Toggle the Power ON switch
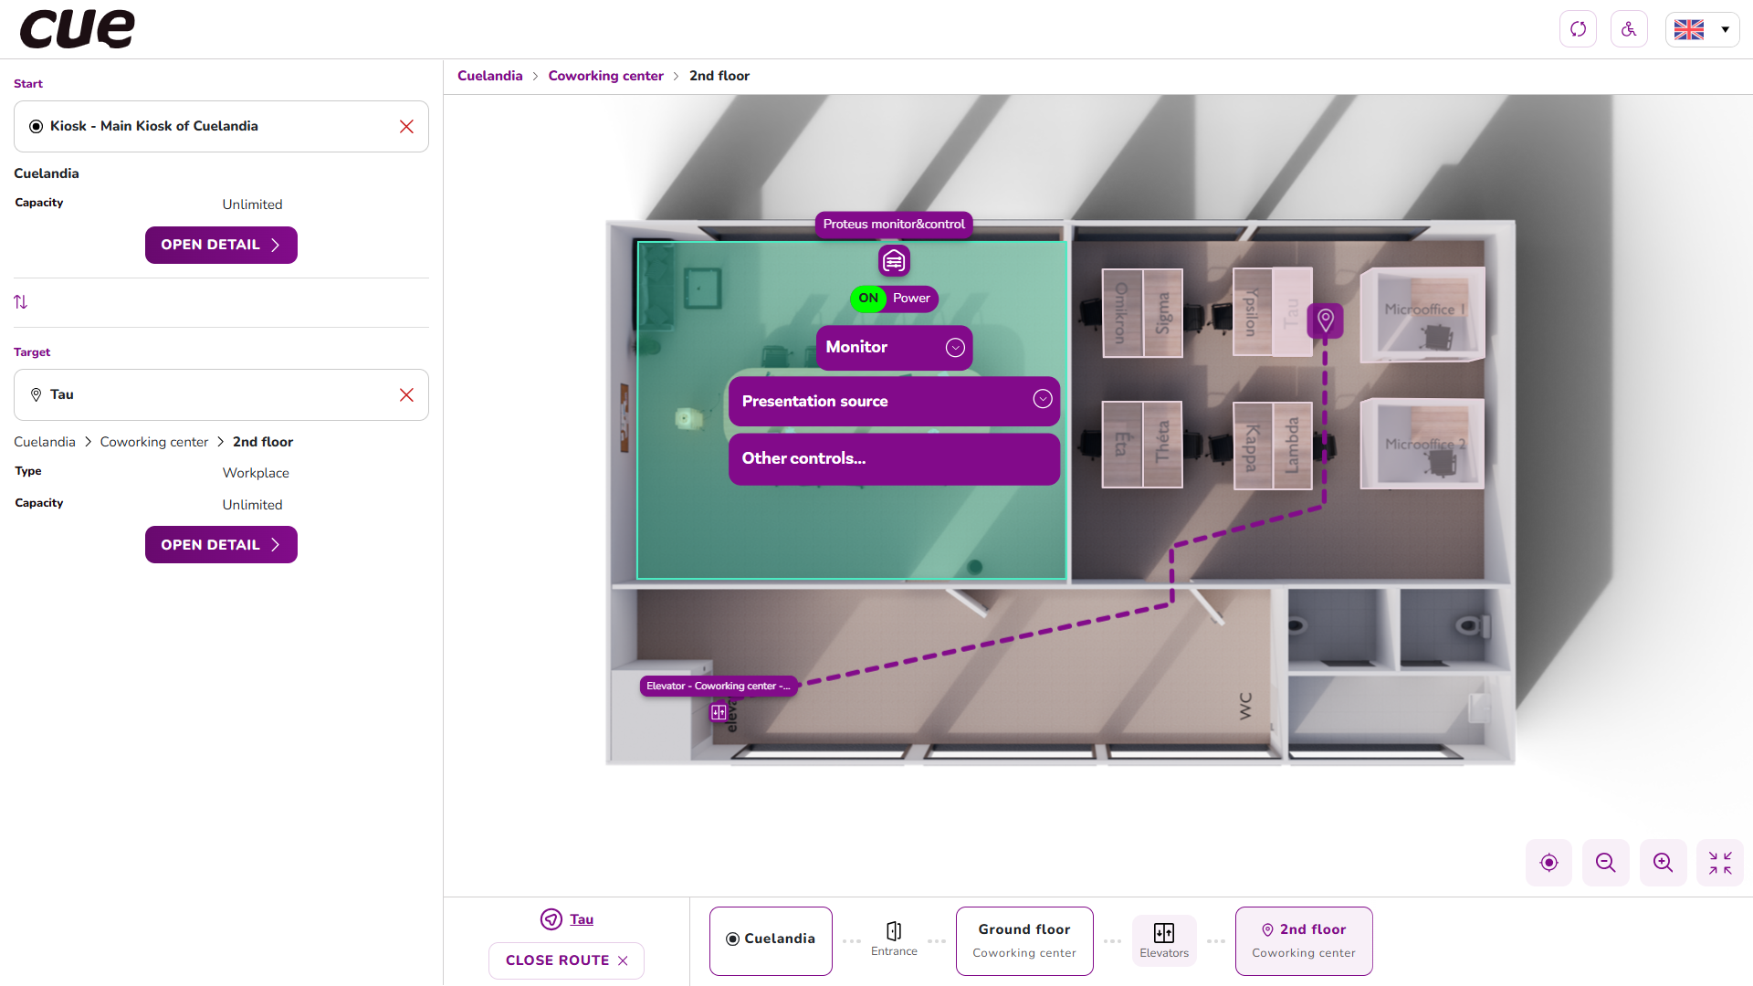Image resolution: width=1753 pixels, height=986 pixels. [868, 299]
